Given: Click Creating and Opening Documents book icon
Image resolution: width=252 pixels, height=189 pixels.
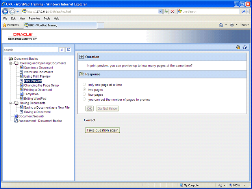Looking at the screenshot, I should [x=16, y=63].
